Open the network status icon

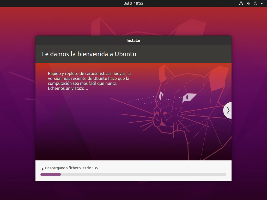(241, 3)
